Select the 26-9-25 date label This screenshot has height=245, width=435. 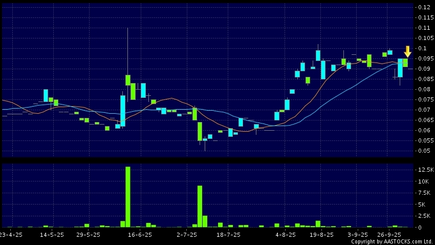pos(389,235)
